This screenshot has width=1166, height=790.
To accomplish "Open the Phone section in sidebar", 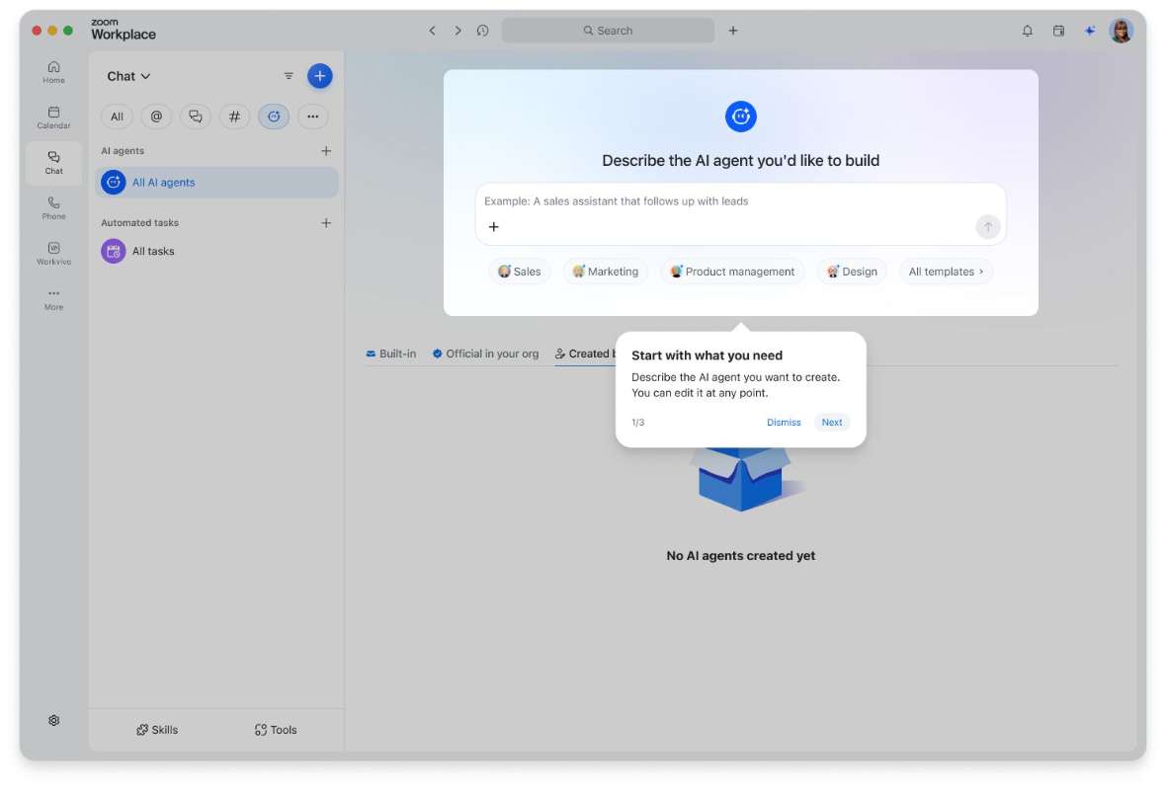I will 53,208.
